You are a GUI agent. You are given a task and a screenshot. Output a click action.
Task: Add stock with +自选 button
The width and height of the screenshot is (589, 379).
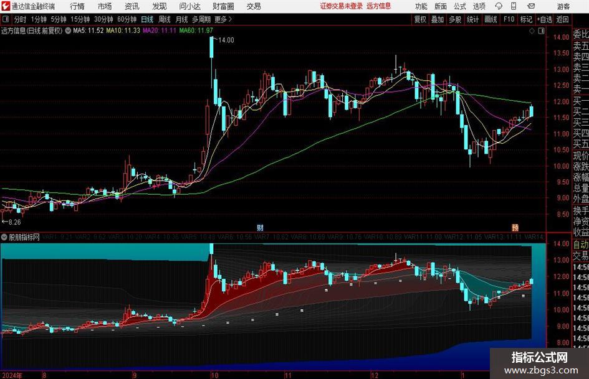pos(544,19)
